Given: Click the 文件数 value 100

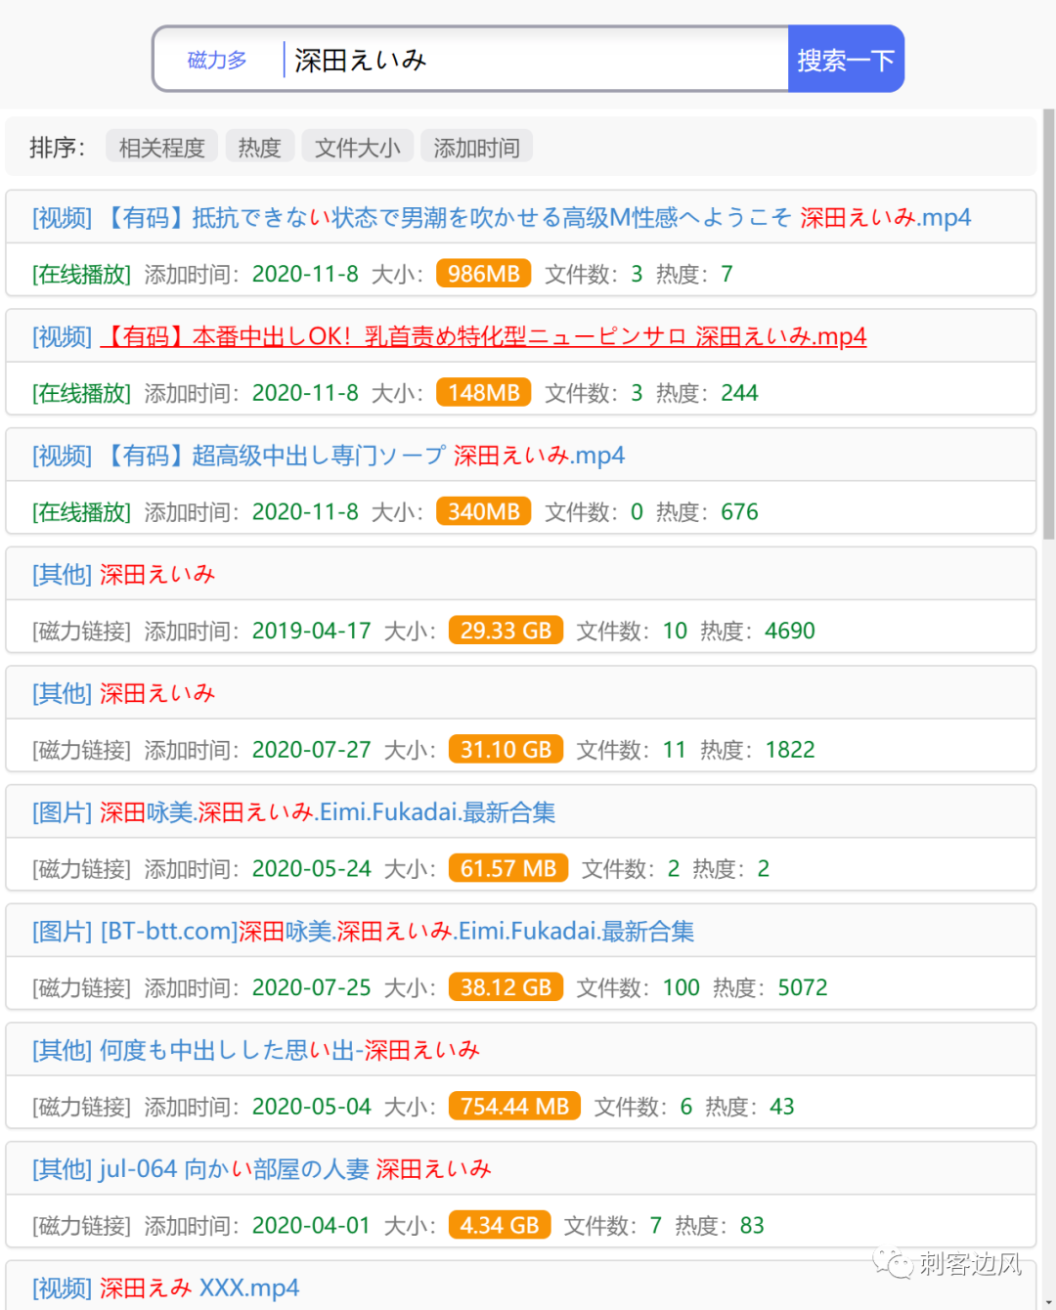Looking at the screenshot, I should click(682, 987).
